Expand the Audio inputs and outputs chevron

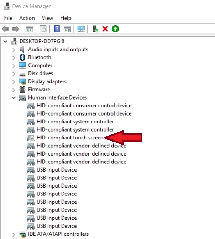click(14, 50)
